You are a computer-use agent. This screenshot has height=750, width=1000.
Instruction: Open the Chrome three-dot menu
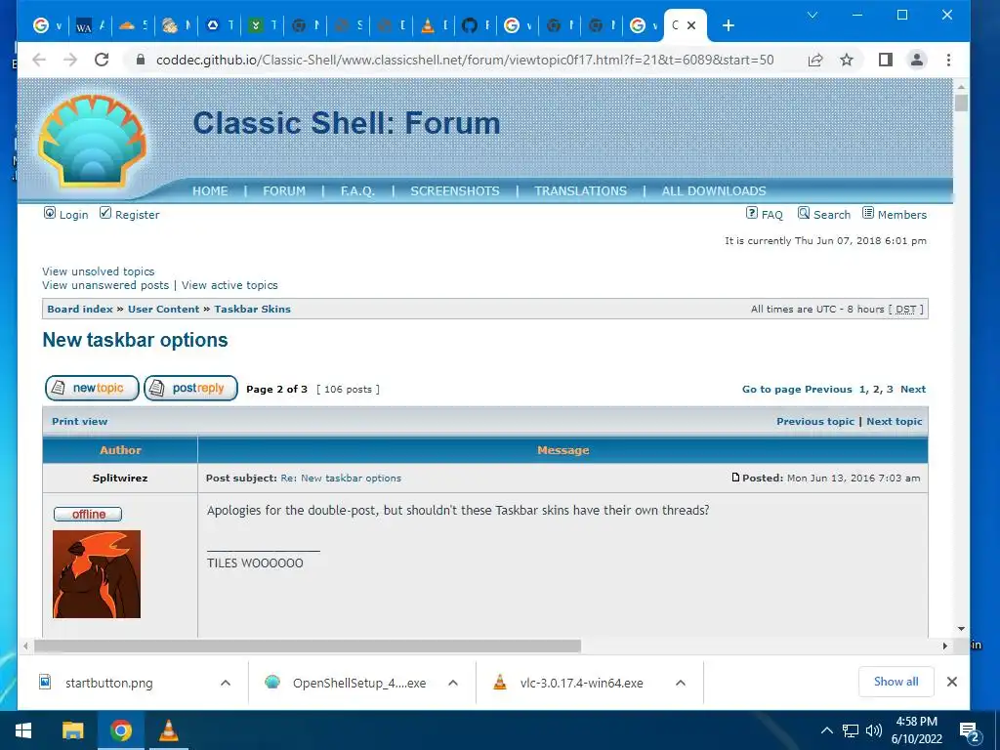[948, 60]
